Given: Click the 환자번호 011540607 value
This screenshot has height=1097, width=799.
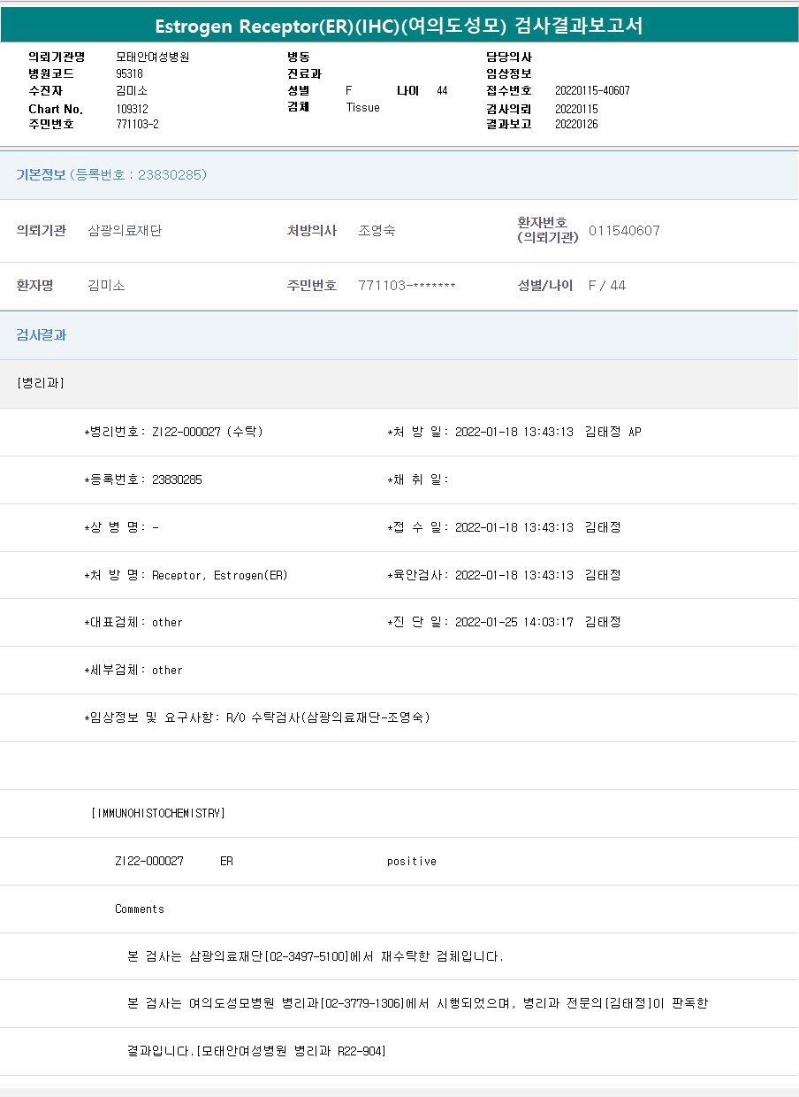Looking at the screenshot, I should (x=624, y=231).
